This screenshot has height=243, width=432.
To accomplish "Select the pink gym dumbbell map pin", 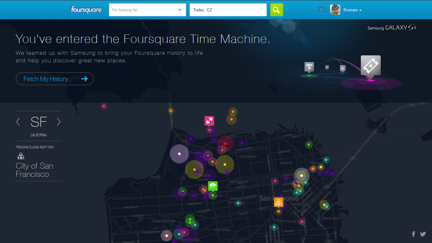I will click(209, 121).
